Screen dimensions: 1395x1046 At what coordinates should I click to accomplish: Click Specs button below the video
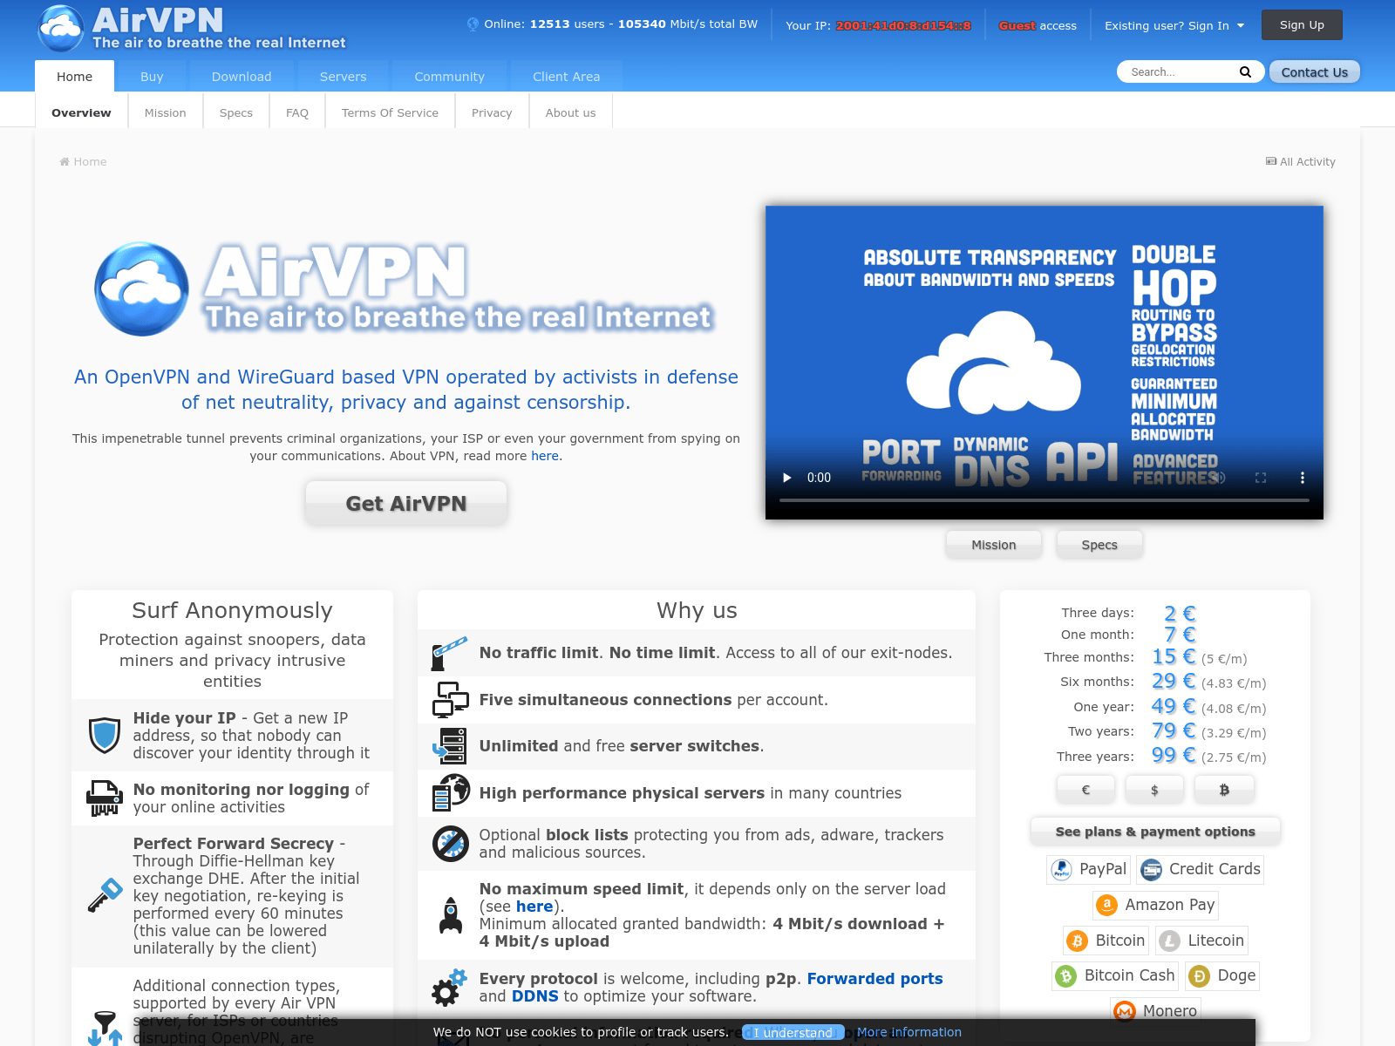pyautogui.click(x=1099, y=545)
